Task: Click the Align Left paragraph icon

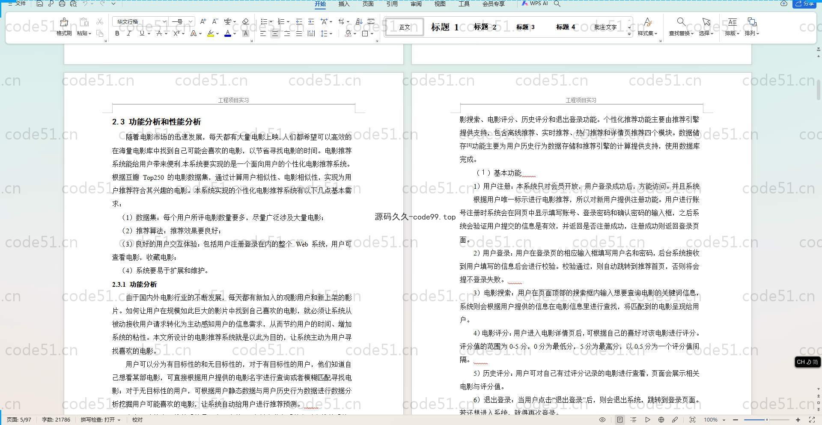Action: pos(263,33)
